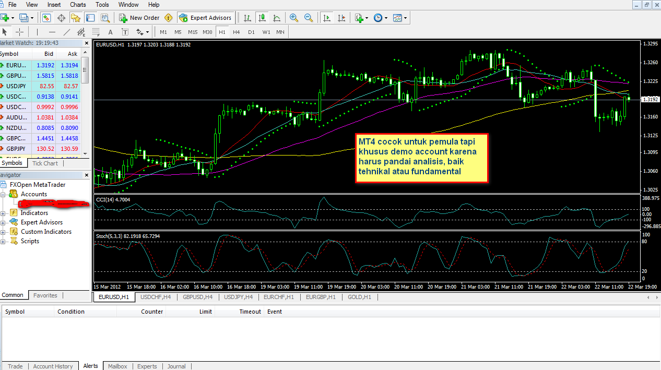Open the Journal terminal tab

[x=176, y=366]
